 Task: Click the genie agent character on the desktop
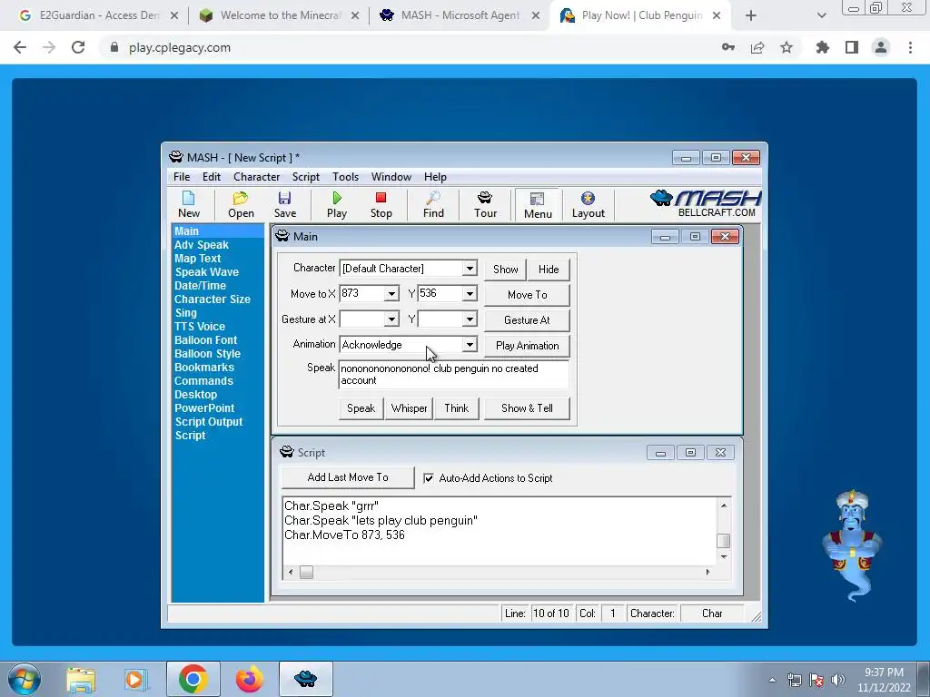(x=852, y=545)
